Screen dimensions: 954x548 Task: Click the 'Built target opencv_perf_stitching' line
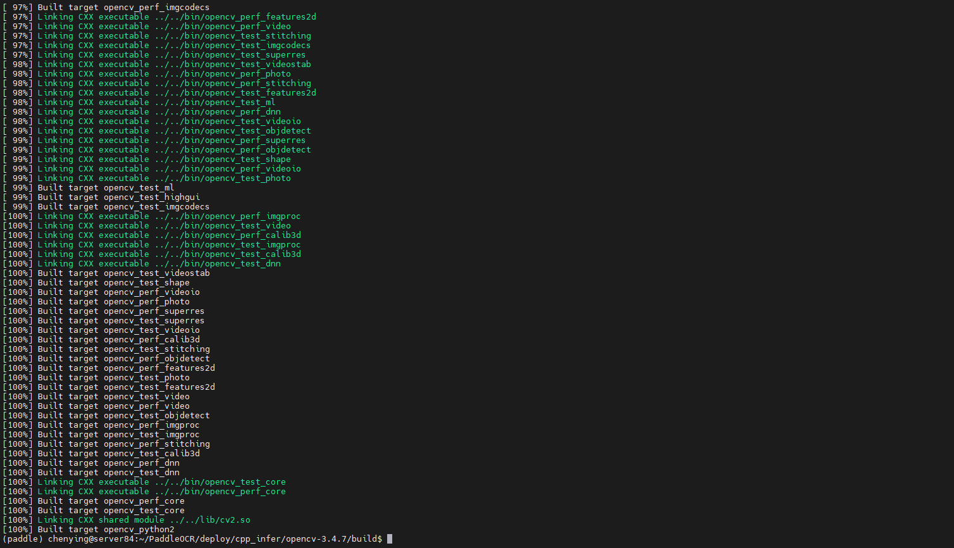click(106, 444)
